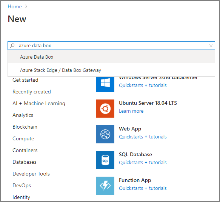Select the Web App icon
The image size is (220, 202).
[105, 134]
